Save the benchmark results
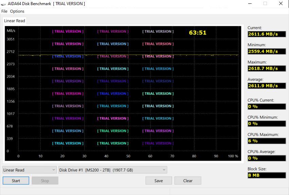Screen dimensions: 289x195 (x=159, y=181)
